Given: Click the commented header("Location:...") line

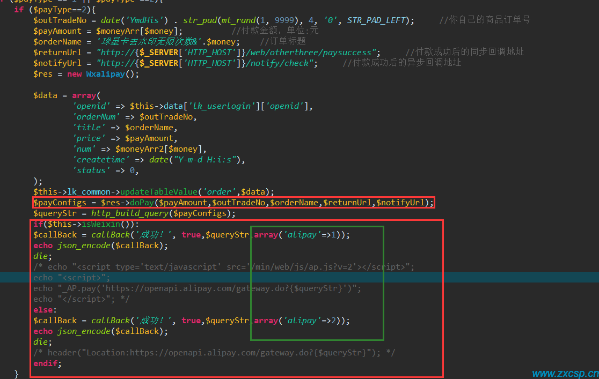Looking at the screenshot, I should tap(214, 353).
